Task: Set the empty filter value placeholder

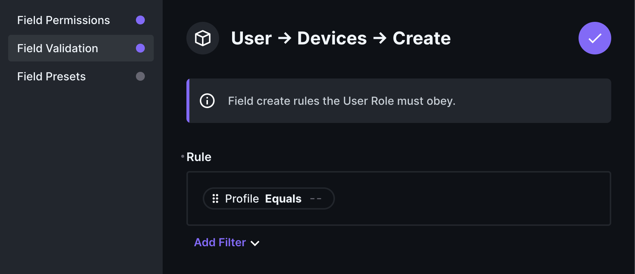Action: coord(316,199)
